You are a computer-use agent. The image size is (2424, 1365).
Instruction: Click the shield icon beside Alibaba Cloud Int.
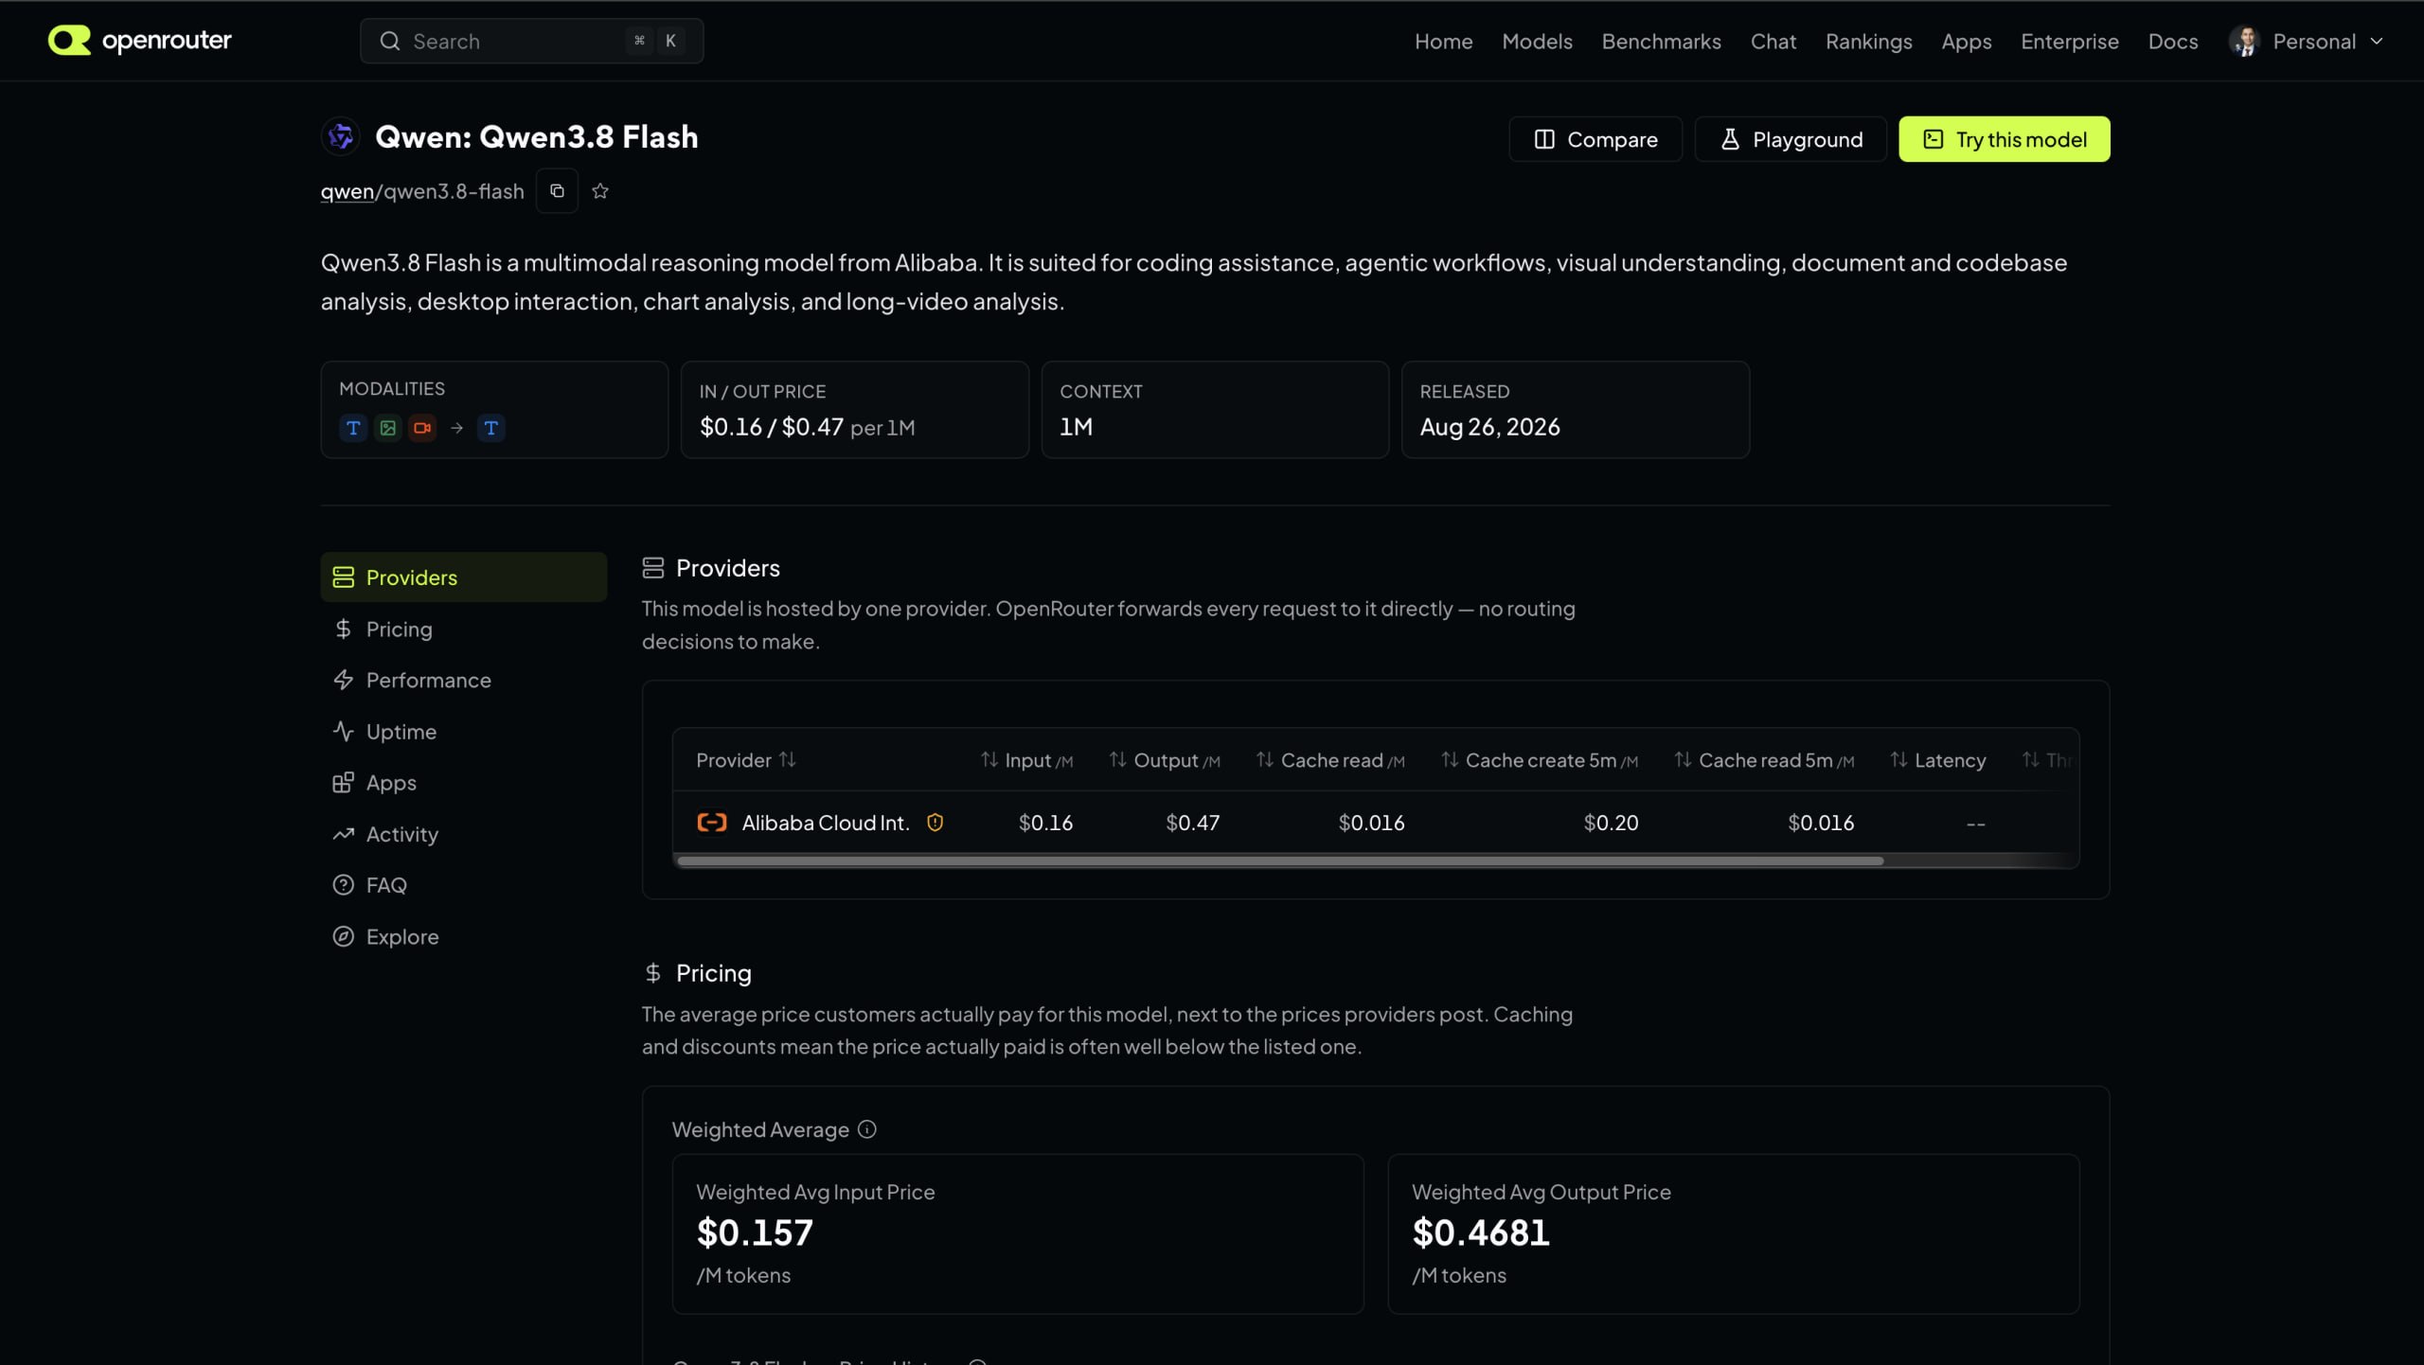935,823
